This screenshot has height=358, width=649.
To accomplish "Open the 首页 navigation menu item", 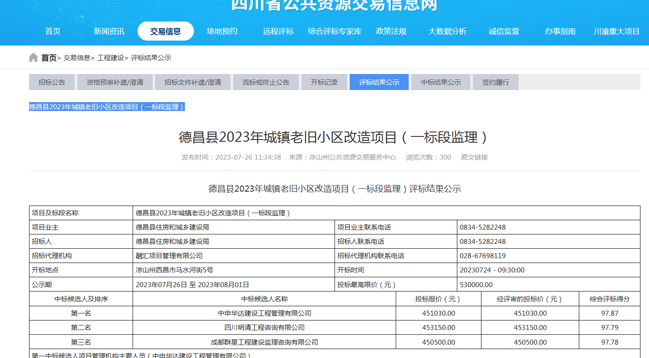I will pos(53,31).
